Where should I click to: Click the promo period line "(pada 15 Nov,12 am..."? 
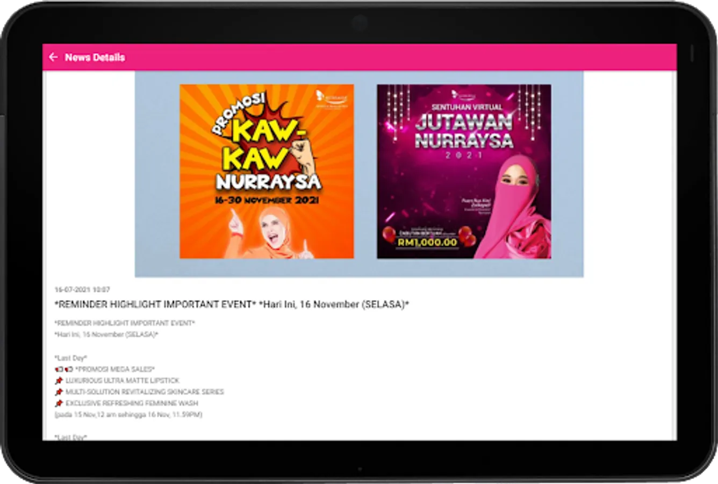(128, 415)
